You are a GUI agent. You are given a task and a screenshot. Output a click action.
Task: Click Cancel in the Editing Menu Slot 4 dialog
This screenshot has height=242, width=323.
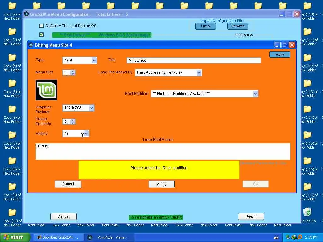[x=68, y=184]
